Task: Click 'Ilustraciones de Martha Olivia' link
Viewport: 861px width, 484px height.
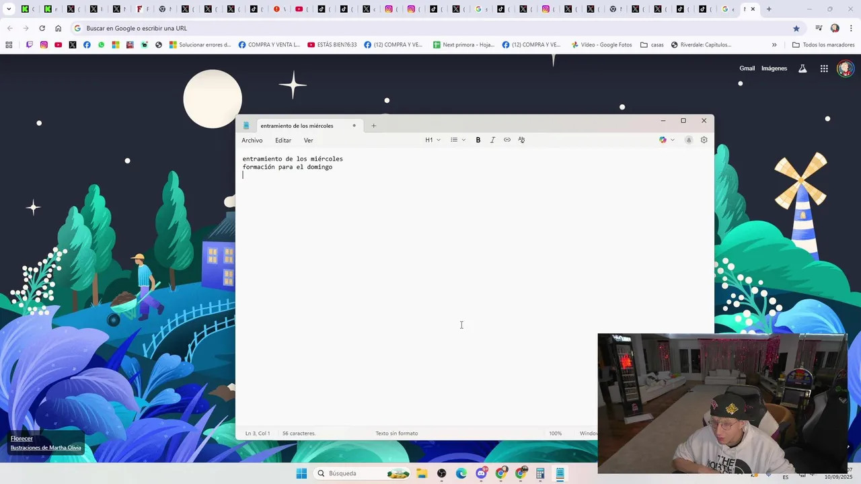Action: 46,448
